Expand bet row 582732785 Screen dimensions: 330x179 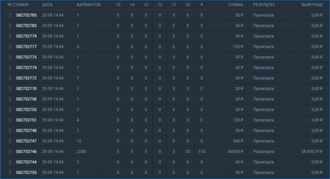click(x=9, y=15)
